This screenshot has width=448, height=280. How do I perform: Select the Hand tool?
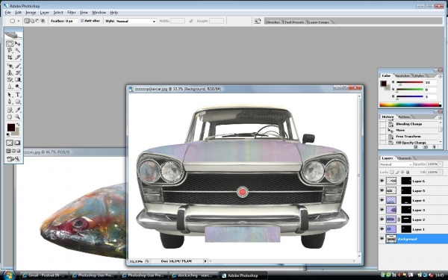pos(10,117)
